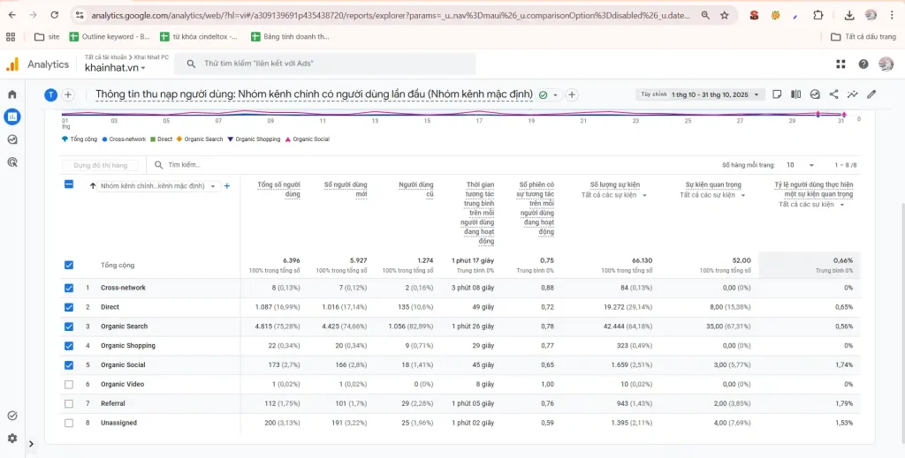Sort by Tổng số người dùng column

(x=278, y=189)
